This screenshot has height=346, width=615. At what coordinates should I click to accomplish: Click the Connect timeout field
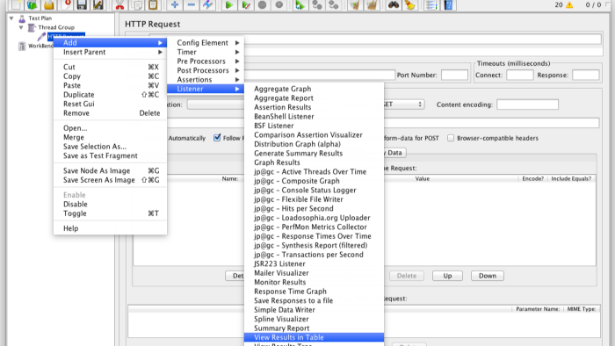pyautogui.click(x=520, y=75)
